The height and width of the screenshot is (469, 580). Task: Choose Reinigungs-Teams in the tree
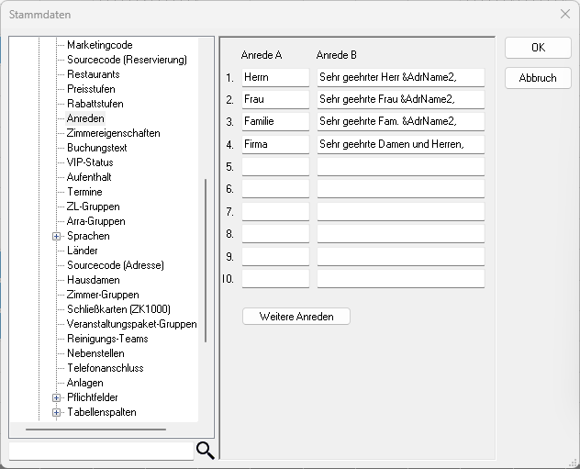click(107, 339)
